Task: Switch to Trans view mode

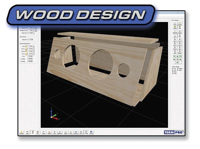Action: coord(179,23)
